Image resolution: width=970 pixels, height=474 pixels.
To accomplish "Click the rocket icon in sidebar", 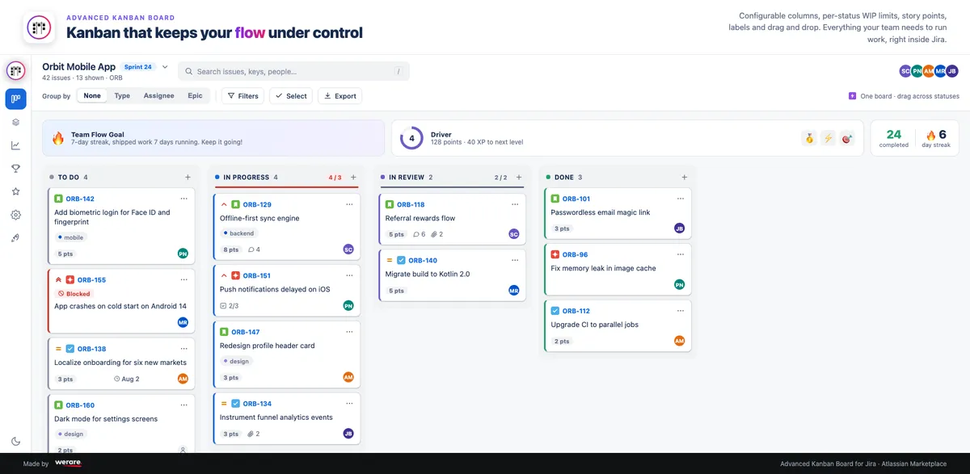I will coord(15,238).
